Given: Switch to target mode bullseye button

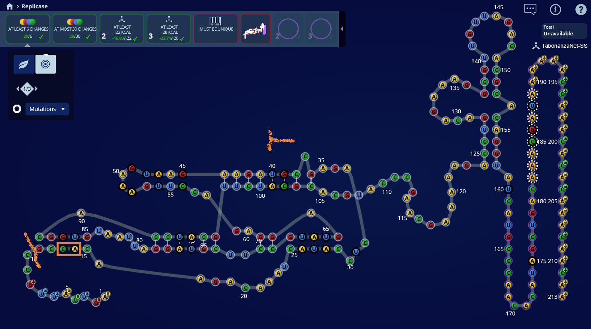Looking at the screenshot, I should coord(45,64).
